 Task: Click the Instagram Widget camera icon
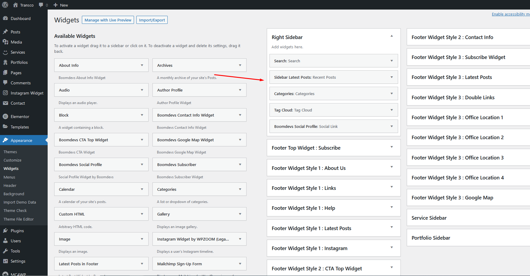click(x=5, y=93)
